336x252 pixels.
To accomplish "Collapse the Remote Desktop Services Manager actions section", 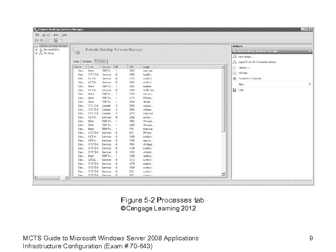I will [310, 51].
